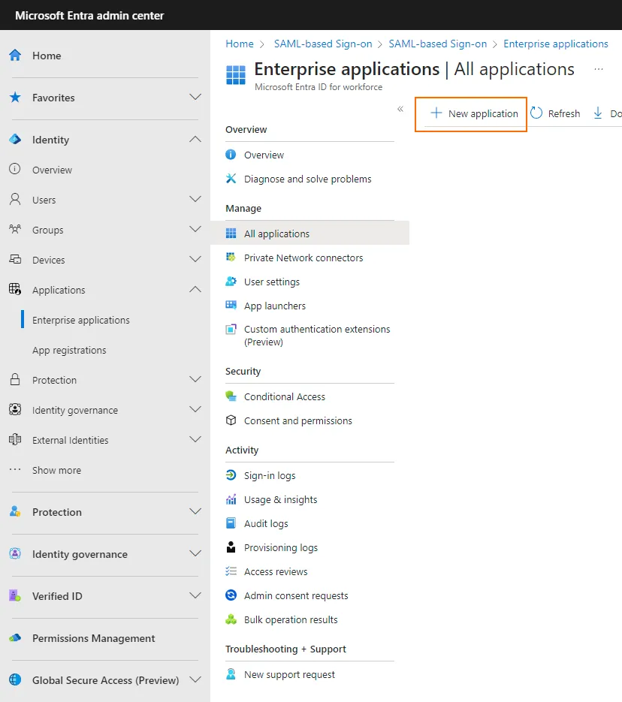Click the Download arrow icon in toolbar
The image size is (622, 702).
click(598, 113)
